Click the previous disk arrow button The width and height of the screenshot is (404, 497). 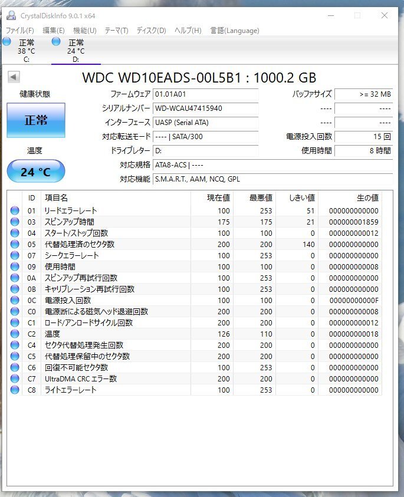click(x=14, y=77)
